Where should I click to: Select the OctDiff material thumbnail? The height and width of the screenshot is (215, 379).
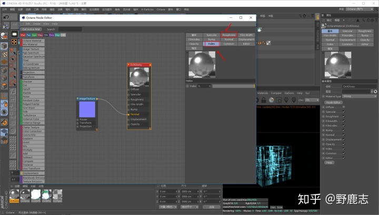pos(36,196)
